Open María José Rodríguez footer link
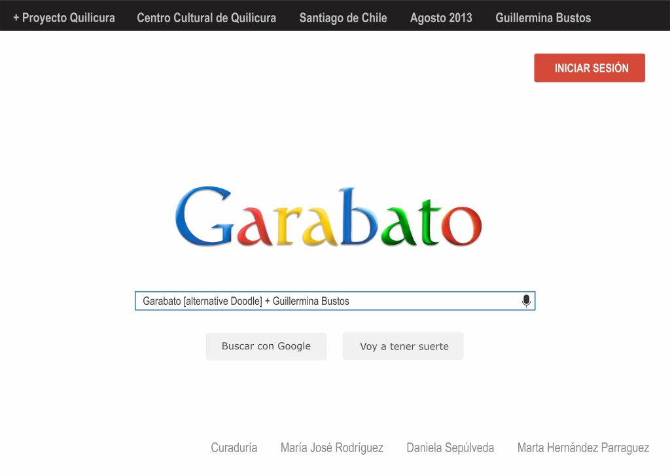 (x=332, y=448)
